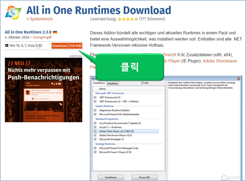Click the Windows logo icon next to Win 10
The image size is (246, 181).
click(x=6, y=45)
